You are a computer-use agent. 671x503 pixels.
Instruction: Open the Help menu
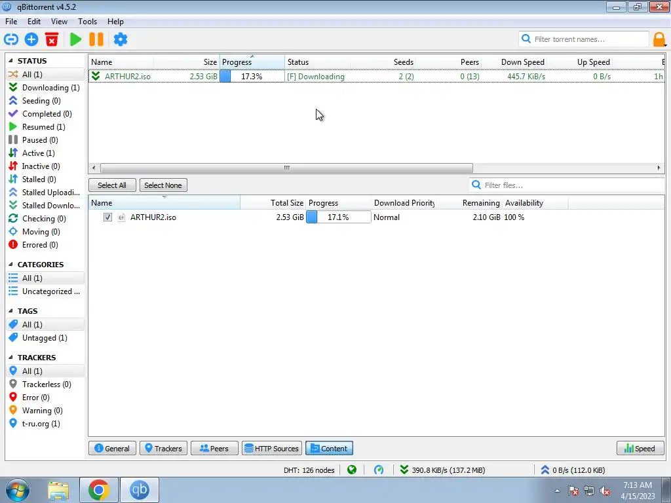(115, 22)
